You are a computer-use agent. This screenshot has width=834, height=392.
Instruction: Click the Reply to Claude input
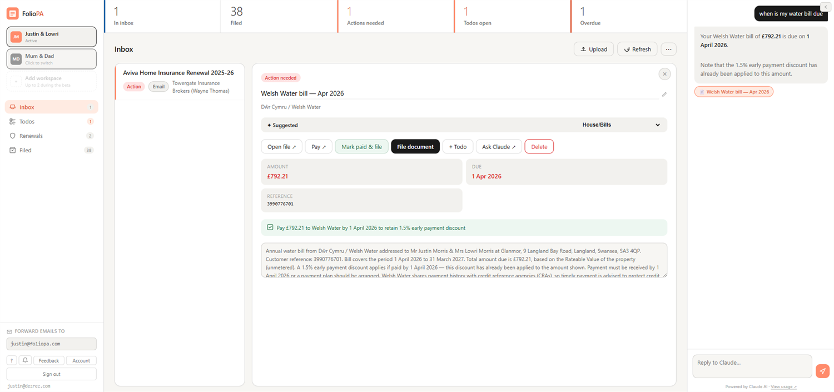pyautogui.click(x=752, y=366)
